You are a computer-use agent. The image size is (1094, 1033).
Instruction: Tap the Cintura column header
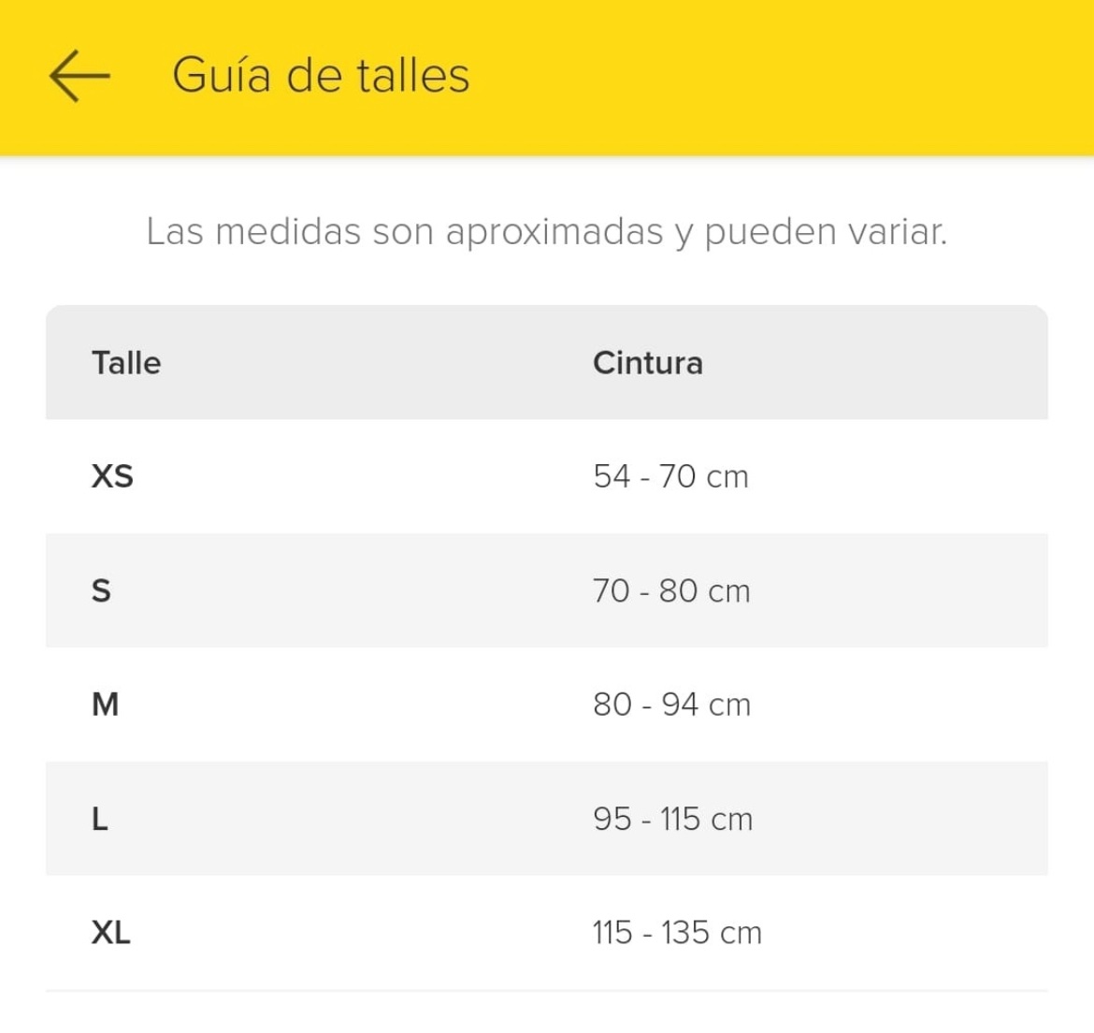point(647,363)
